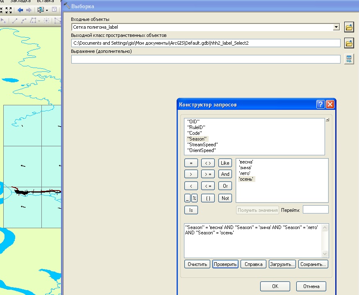This screenshot has width=359, height=295.
Task: Select the "StreamSpeed" field
Action: [x=202, y=145]
